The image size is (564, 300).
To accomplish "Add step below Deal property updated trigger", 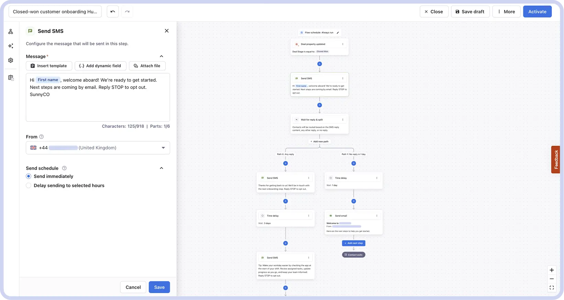I will coord(319,64).
